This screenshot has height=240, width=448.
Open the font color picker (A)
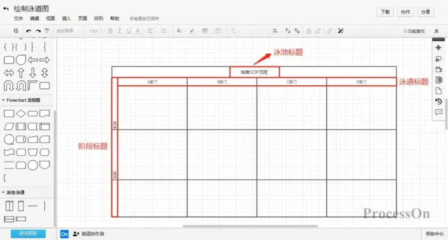point(137,31)
